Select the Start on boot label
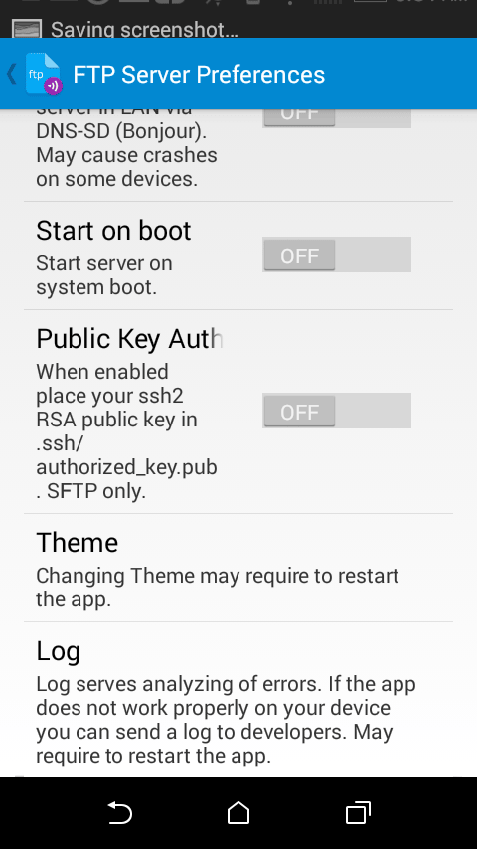The width and height of the screenshot is (477, 849). click(x=113, y=230)
